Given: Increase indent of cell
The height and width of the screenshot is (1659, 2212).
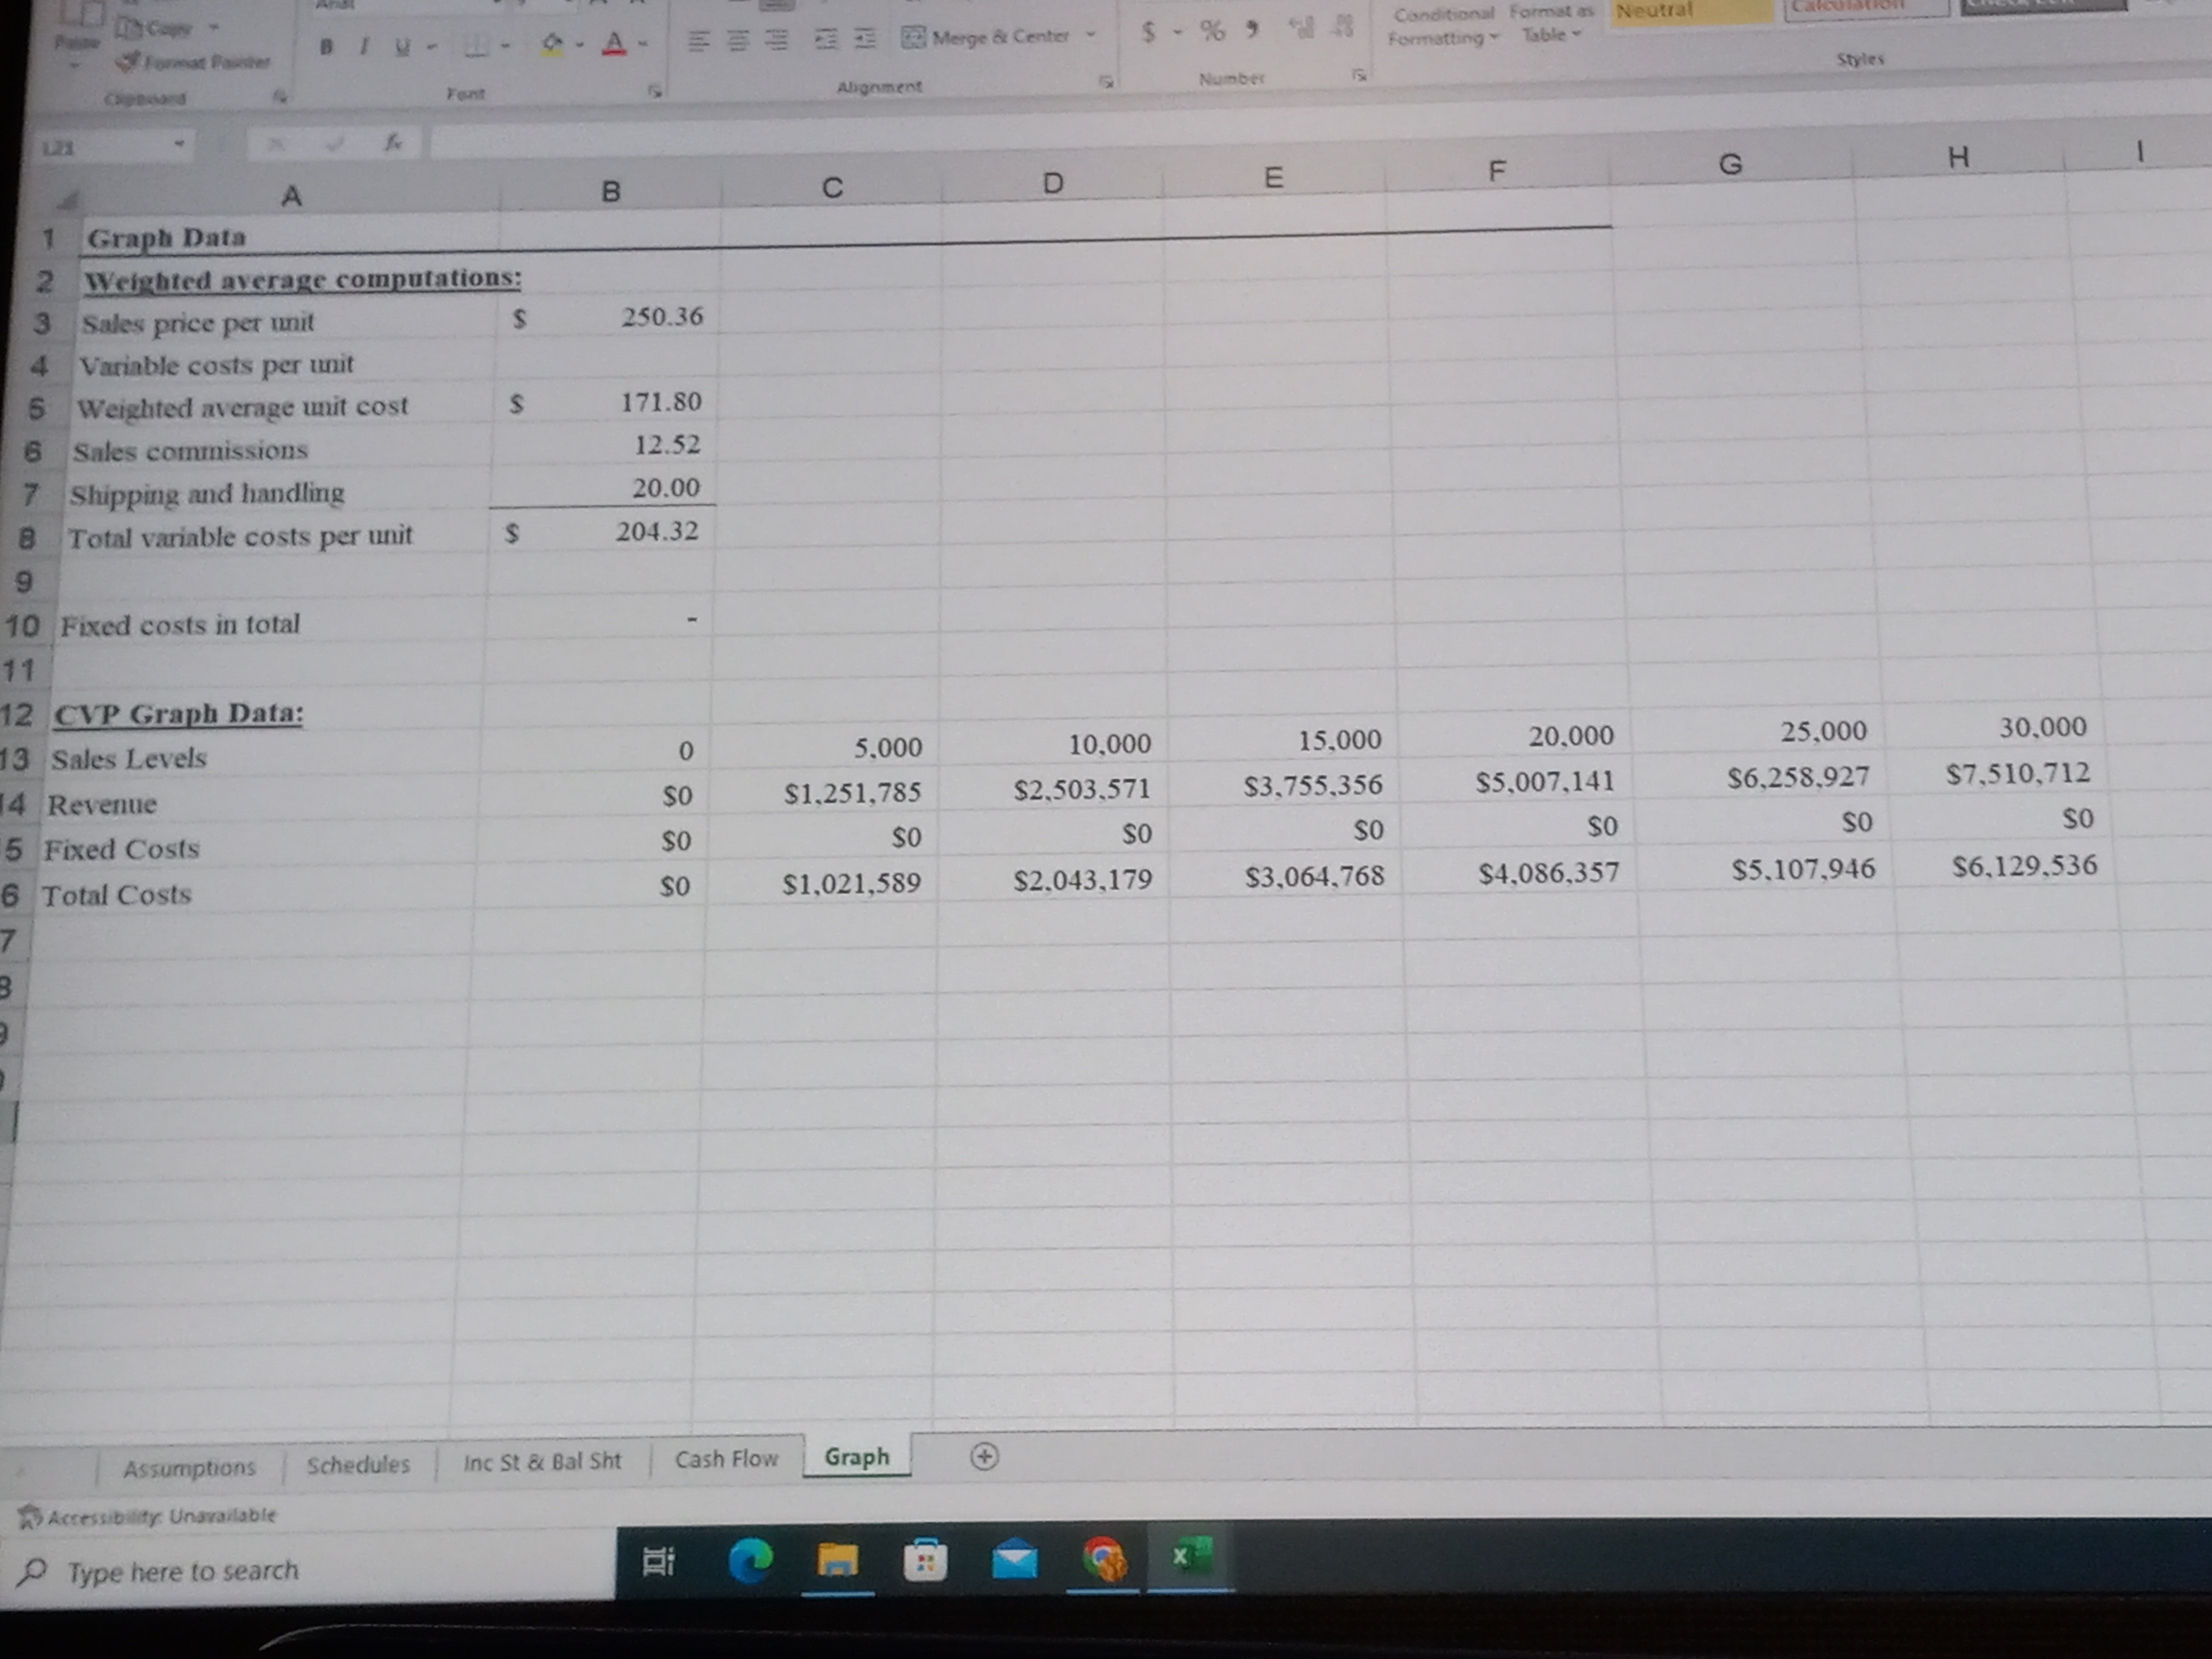Looking at the screenshot, I should [864, 39].
